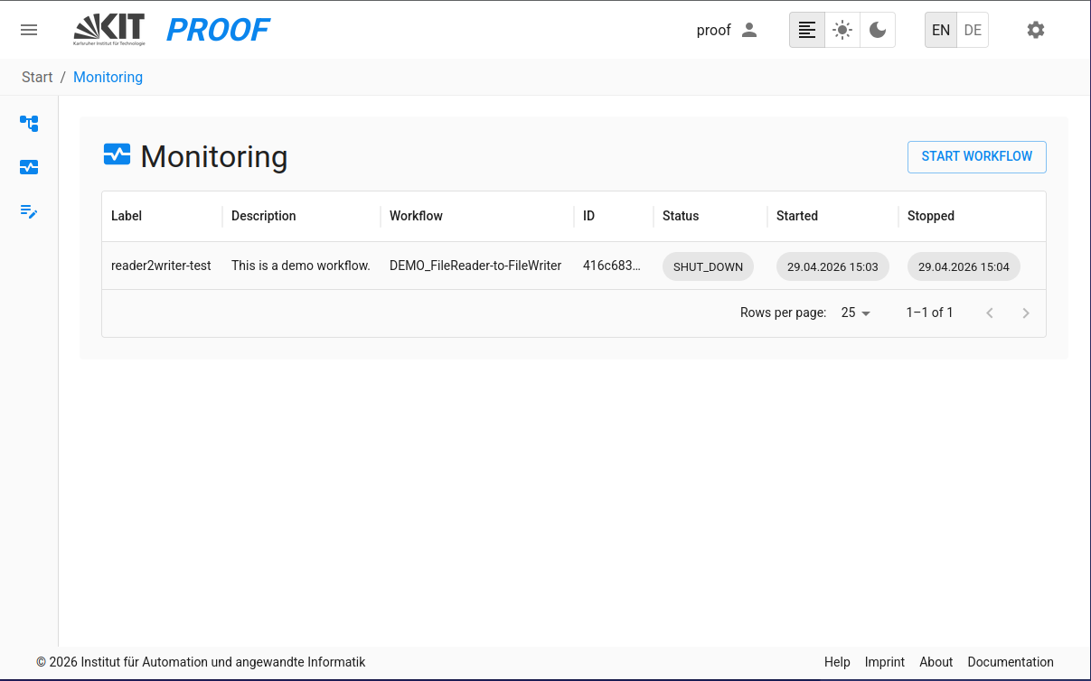Click START WORKFLOW button

point(976,156)
